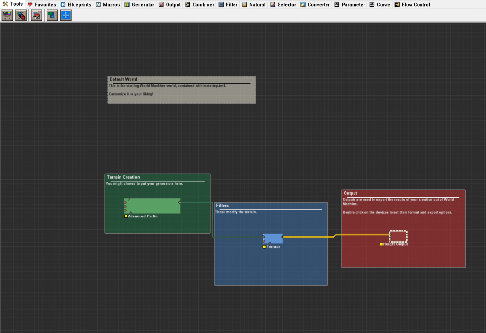Toggle Height Output's yellow enable square
The image size is (486, 333).
pos(381,244)
